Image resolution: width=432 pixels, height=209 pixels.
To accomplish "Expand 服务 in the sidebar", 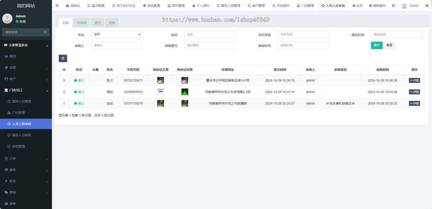I will pos(26,170).
